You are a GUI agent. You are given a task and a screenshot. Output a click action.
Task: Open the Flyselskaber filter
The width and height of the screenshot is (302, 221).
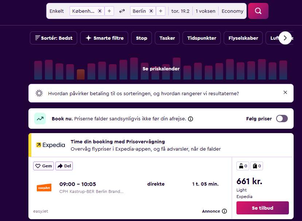tap(243, 38)
